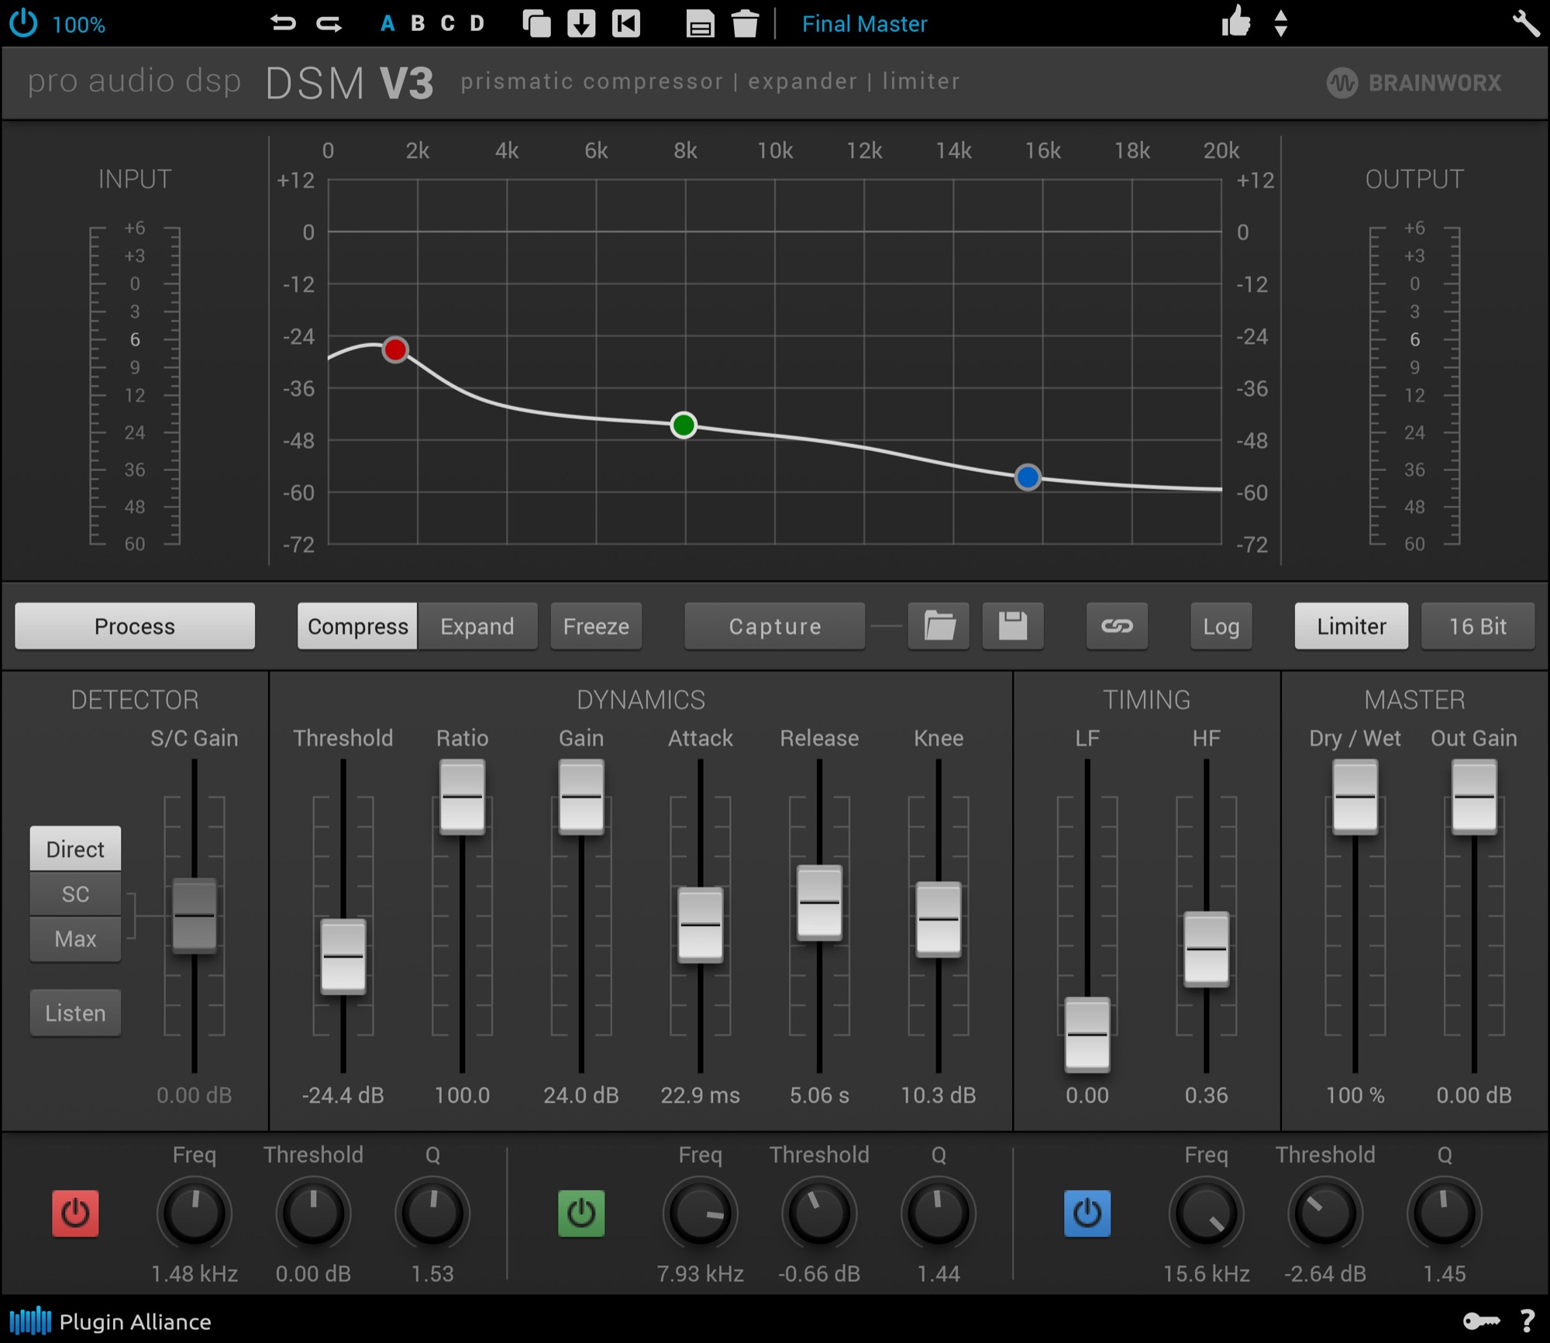
Task: Click the -24.4 dB threshold value
Action: pos(343,1095)
